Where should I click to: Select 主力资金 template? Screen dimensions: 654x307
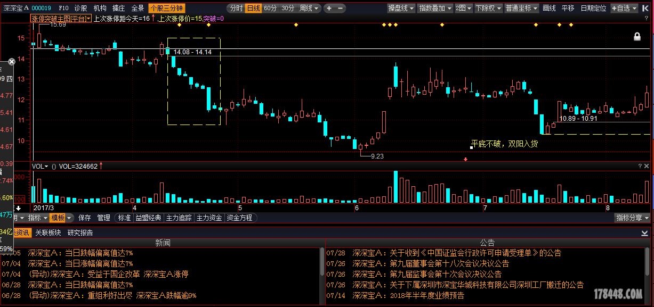pyautogui.click(x=209, y=218)
